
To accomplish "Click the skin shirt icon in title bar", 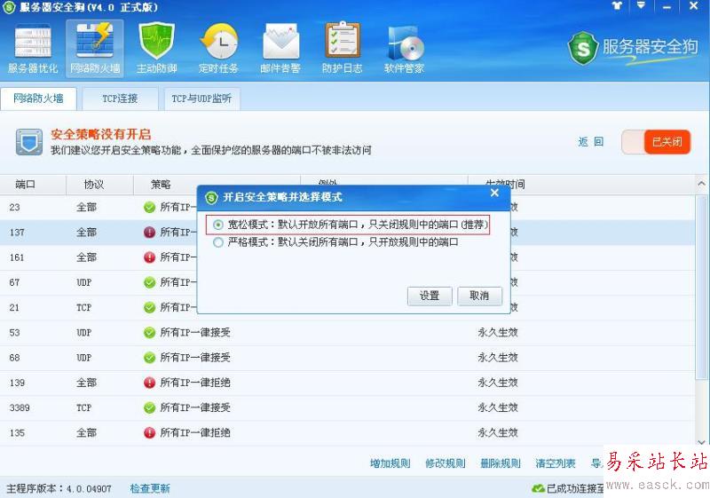I will (x=617, y=6).
